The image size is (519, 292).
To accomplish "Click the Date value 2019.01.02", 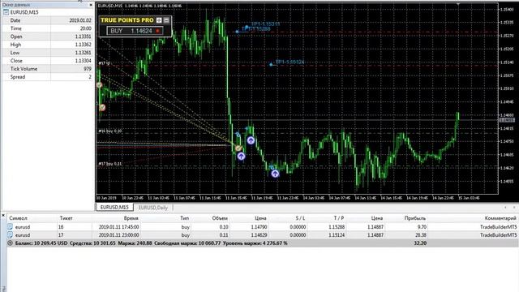I will pyautogui.click(x=80, y=20).
